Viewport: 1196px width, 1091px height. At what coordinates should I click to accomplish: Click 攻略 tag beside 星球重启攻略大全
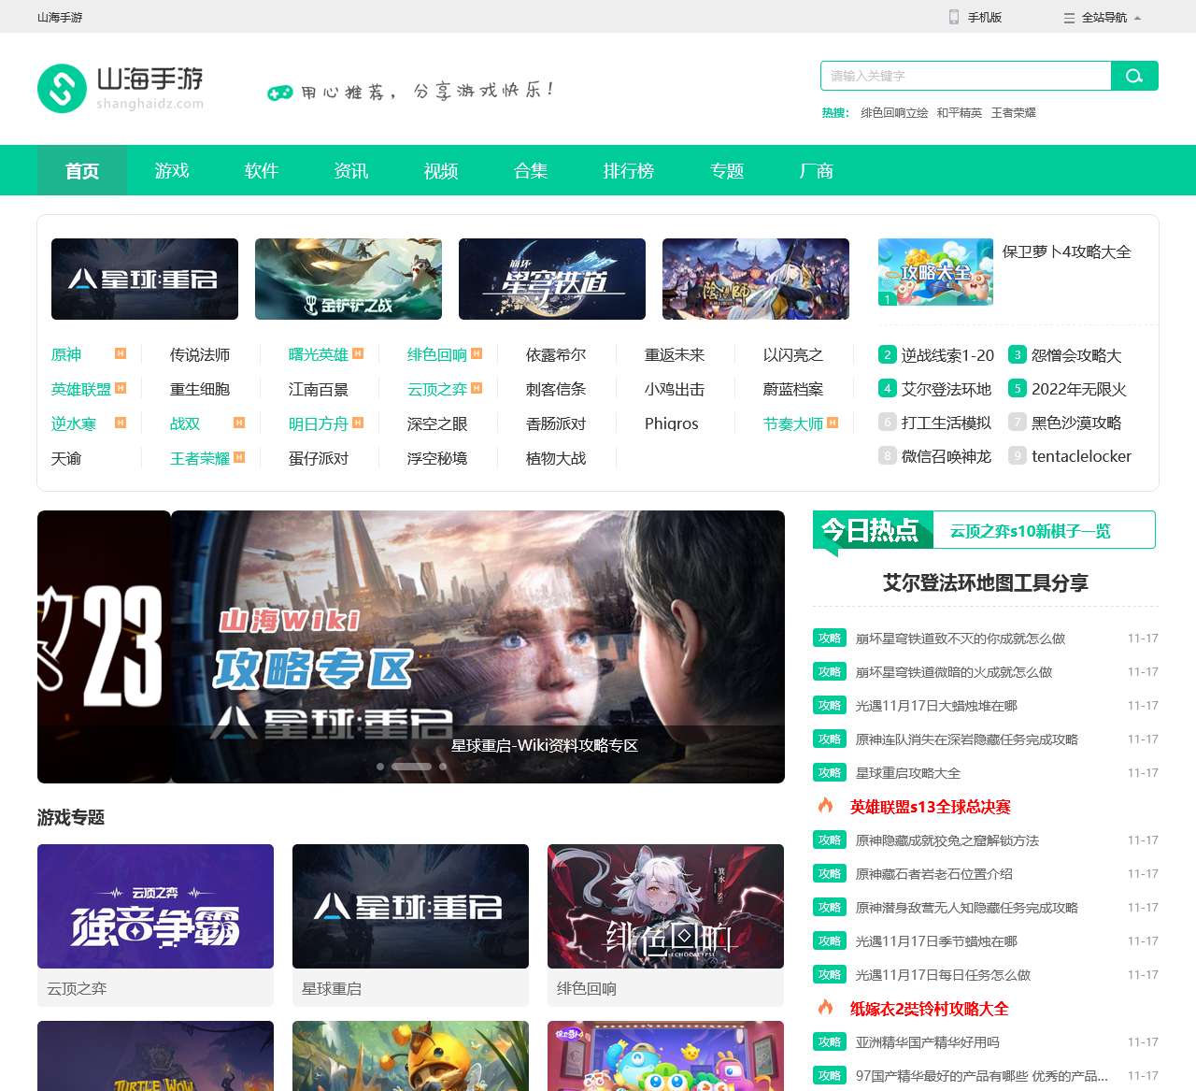pyautogui.click(x=829, y=773)
